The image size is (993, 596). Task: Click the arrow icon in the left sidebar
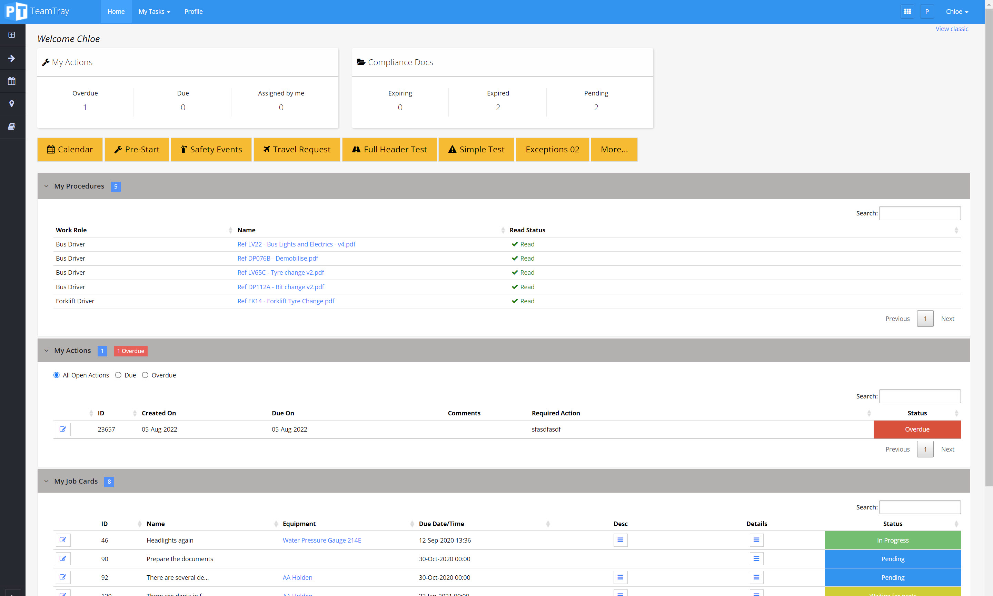coord(12,58)
